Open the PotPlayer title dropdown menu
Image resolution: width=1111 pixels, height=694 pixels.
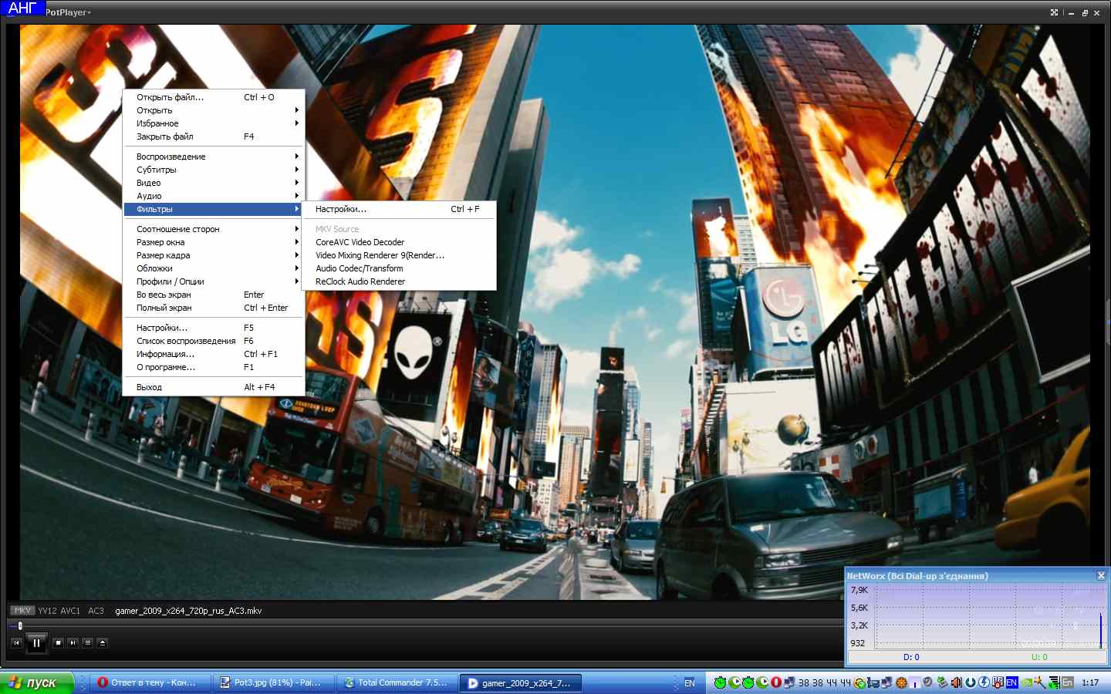(x=68, y=12)
